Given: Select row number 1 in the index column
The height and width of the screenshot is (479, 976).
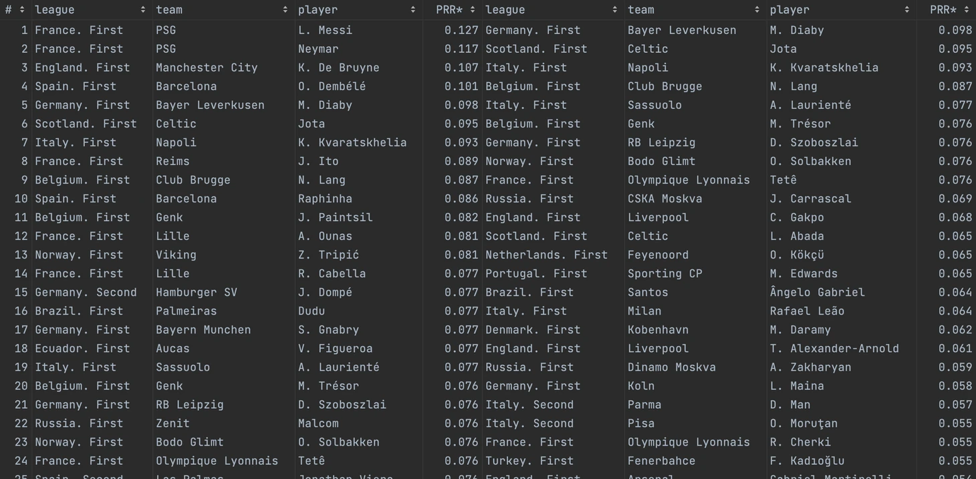Looking at the screenshot, I should [x=24, y=30].
